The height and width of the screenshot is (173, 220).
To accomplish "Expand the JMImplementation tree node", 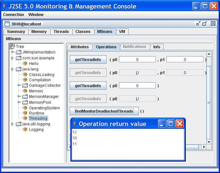I will tap(13, 52).
